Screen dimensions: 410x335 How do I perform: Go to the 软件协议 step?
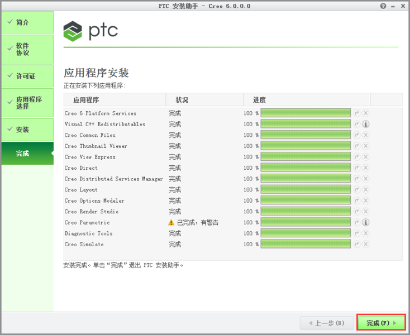(27, 49)
